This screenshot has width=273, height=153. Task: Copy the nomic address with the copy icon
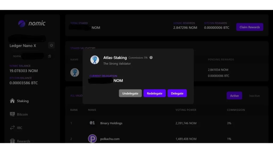pos(50,56)
